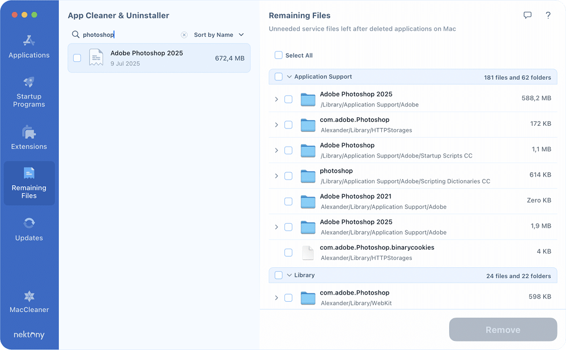Go to Startup Programs label
This screenshot has width=566, height=350.
pos(29,100)
